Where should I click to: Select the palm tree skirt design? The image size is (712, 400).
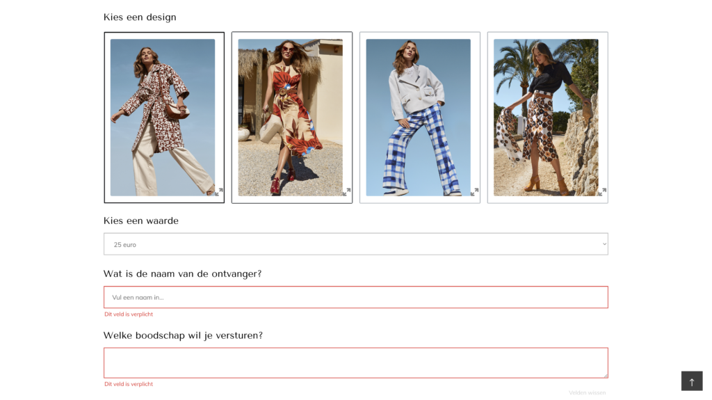(547, 118)
